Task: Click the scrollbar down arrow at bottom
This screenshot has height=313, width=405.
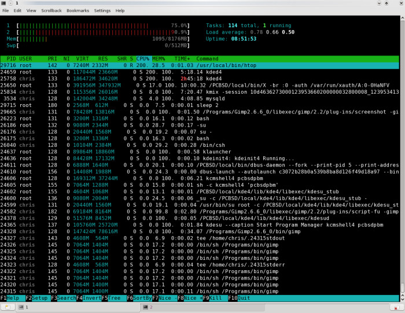Action: pyautogui.click(x=403, y=299)
